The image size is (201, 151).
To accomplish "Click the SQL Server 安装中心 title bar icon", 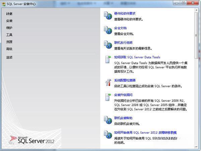I will 4,4.
